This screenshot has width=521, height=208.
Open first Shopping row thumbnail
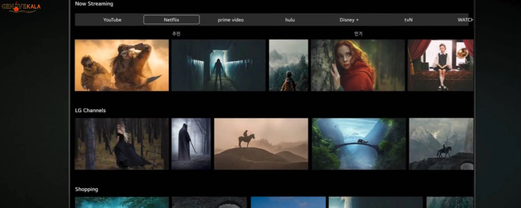(x=122, y=202)
